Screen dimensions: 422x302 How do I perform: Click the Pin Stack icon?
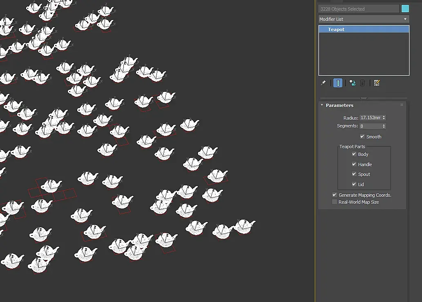[323, 83]
